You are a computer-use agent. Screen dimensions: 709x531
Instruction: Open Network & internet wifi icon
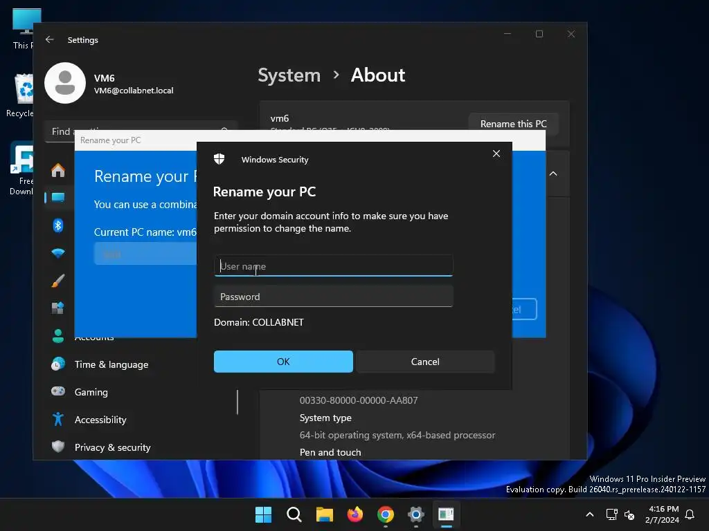pos(58,253)
